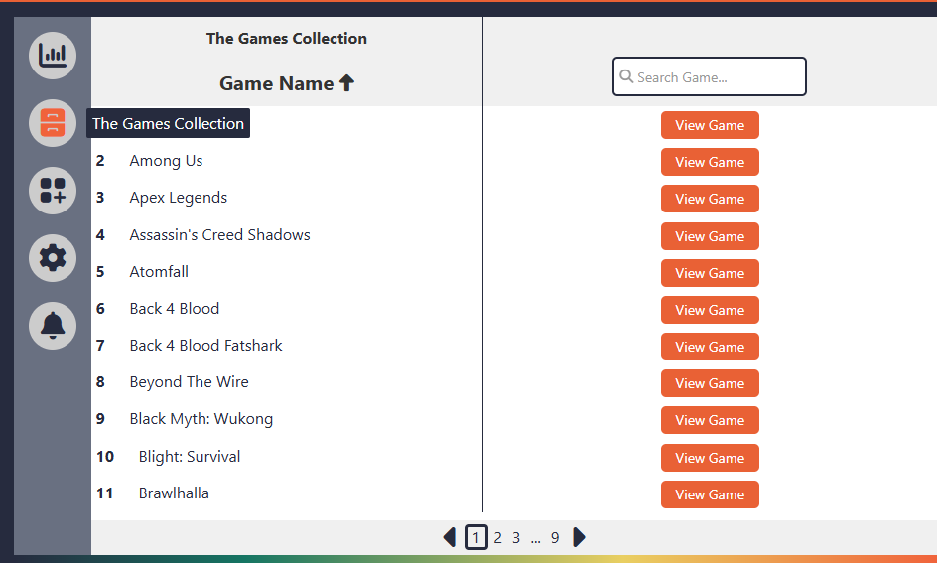This screenshot has width=937, height=563.
Task: Go to previous page arrow
Action: (450, 537)
